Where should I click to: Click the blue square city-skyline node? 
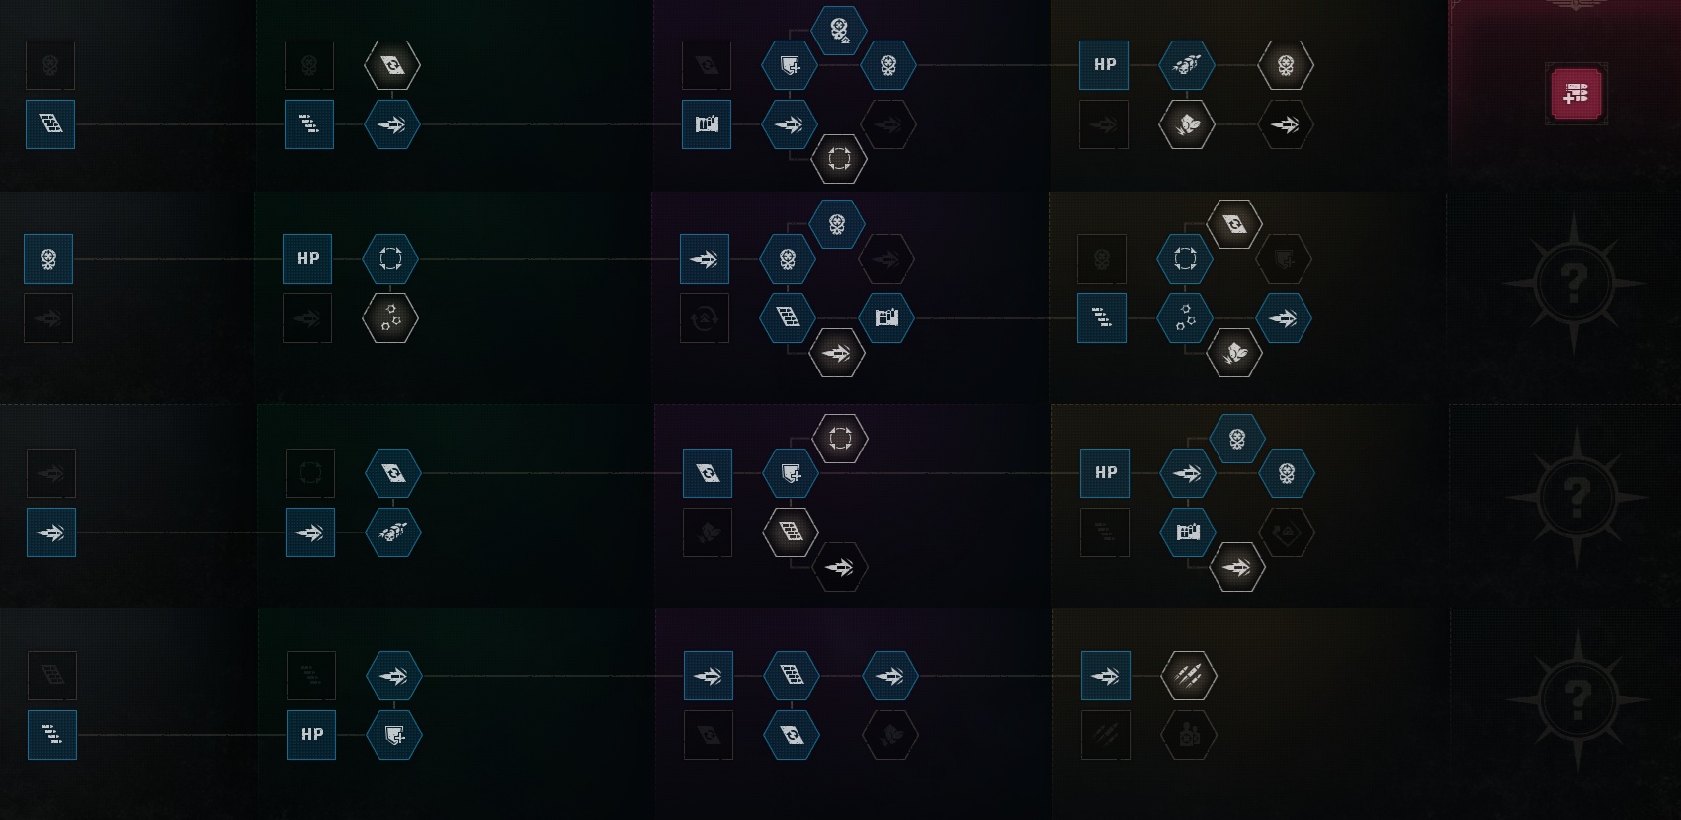click(707, 124)
